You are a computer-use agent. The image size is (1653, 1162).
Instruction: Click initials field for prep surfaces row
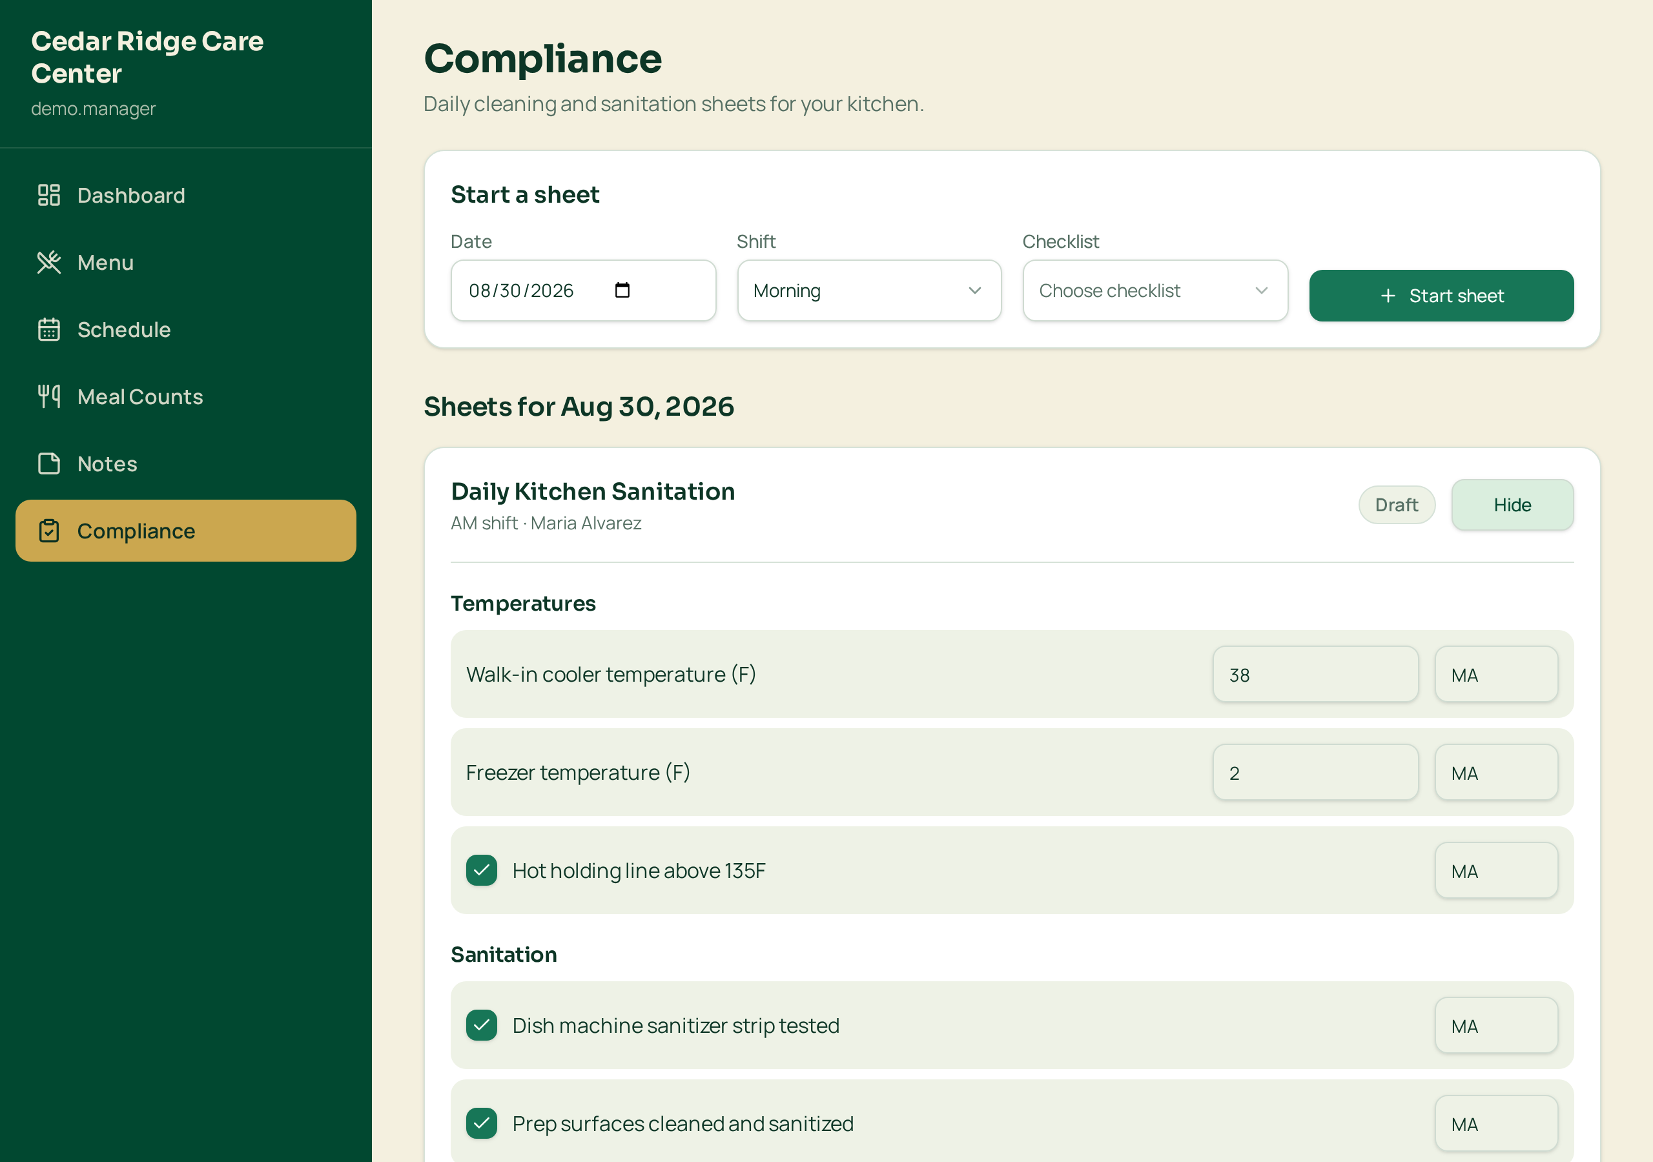(x=1496, y=1123)
